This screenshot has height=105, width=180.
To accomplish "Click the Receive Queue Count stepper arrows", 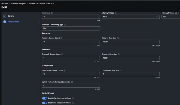I will click(98, 42).
